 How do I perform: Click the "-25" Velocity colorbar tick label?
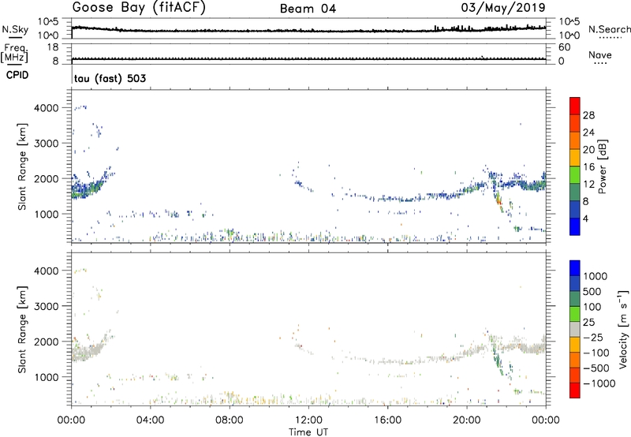[593, 337]
